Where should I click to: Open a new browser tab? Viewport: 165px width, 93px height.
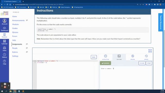(23, 2)
